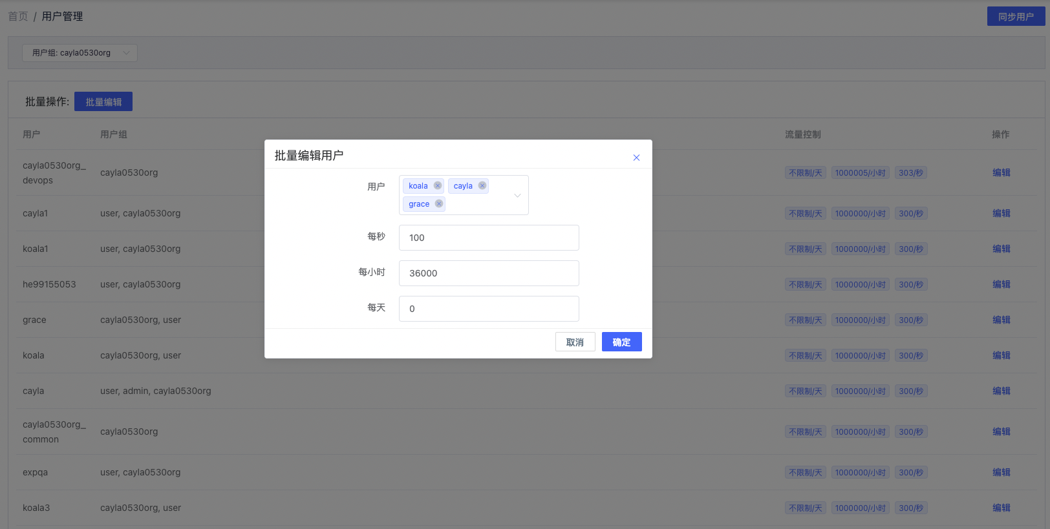
Task: Cancel the dialog with 取消 button
Action: [575, 342]
